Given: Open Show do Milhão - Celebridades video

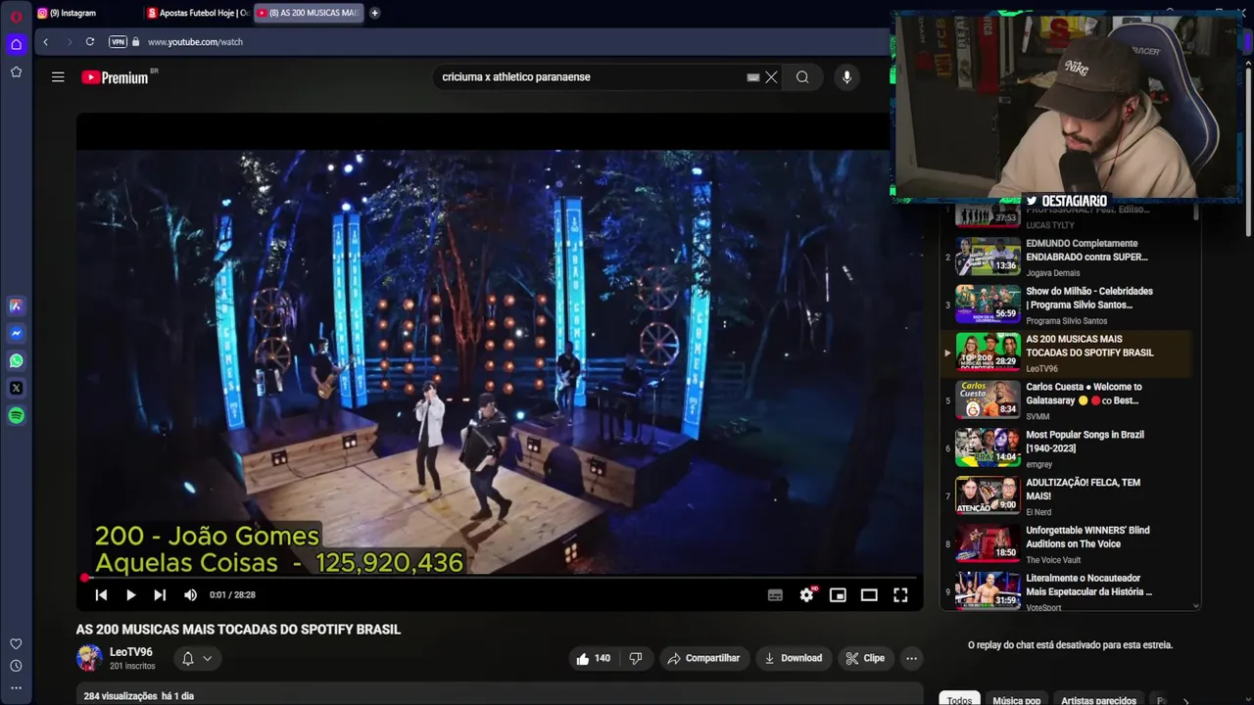Looking at the screenshot, I should click(x=1068, y=305).
